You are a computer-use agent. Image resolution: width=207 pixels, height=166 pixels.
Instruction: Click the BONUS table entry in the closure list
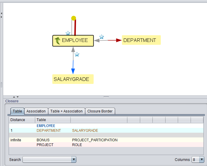pos(43,140)
